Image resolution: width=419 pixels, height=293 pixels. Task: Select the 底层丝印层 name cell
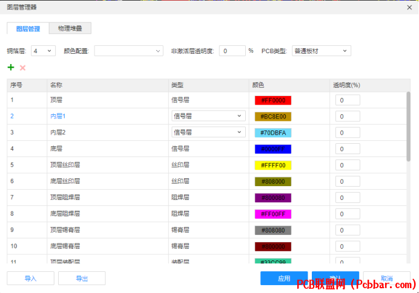coord(108,181)
